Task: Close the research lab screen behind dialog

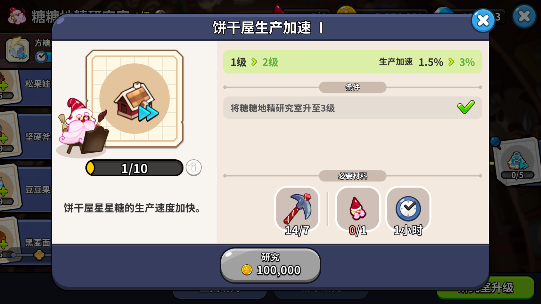Action: (524, 16)
